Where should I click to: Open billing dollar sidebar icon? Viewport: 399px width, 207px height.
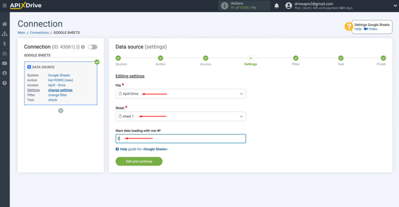[4, 44]
